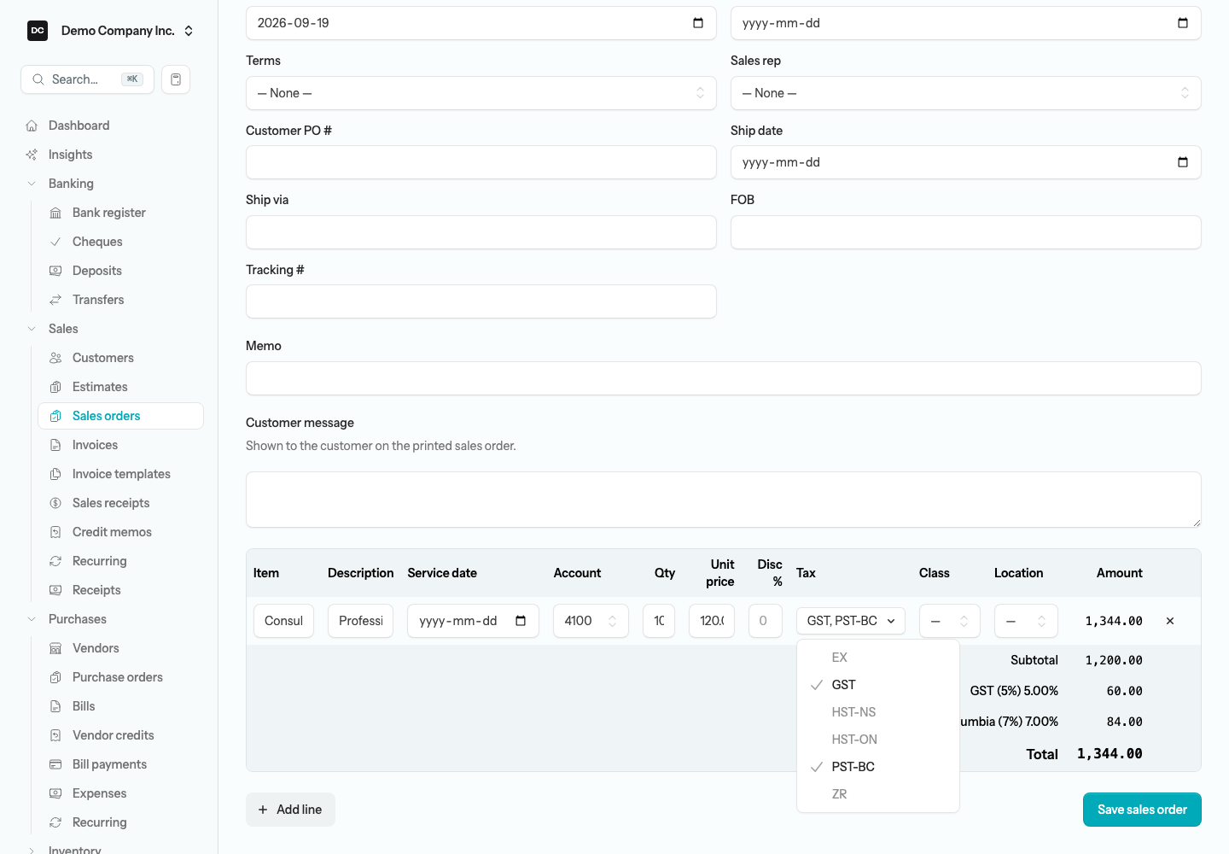Click the Invoice templates copy icon

point(55,474)
